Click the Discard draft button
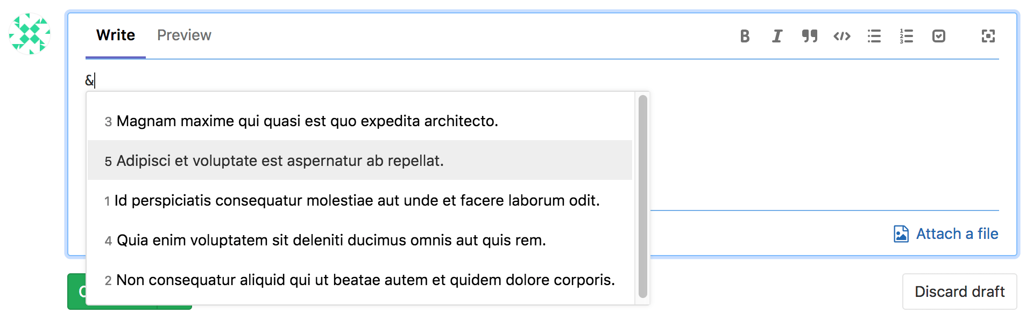 pos(959,291)
